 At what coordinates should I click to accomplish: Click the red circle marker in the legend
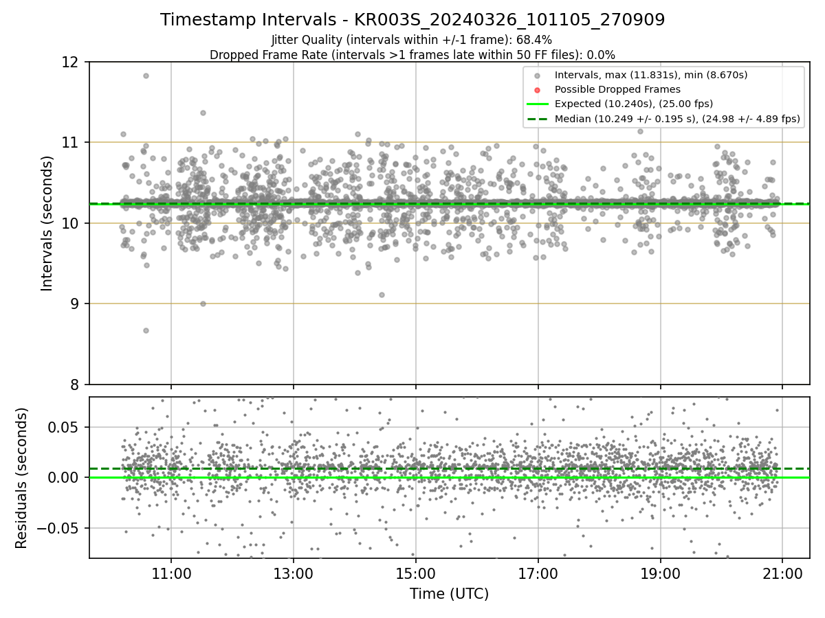537,90
